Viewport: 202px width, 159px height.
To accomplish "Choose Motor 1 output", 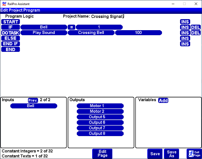I will tap(100, 106).
